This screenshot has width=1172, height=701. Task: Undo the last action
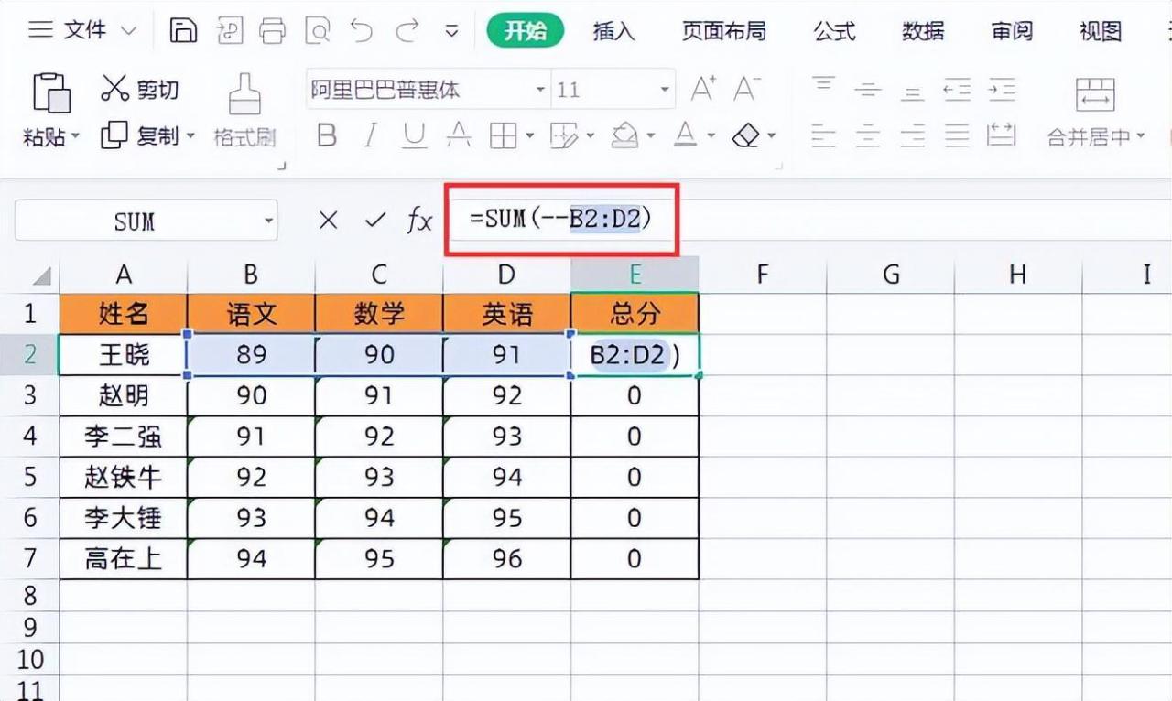(362, 31)
